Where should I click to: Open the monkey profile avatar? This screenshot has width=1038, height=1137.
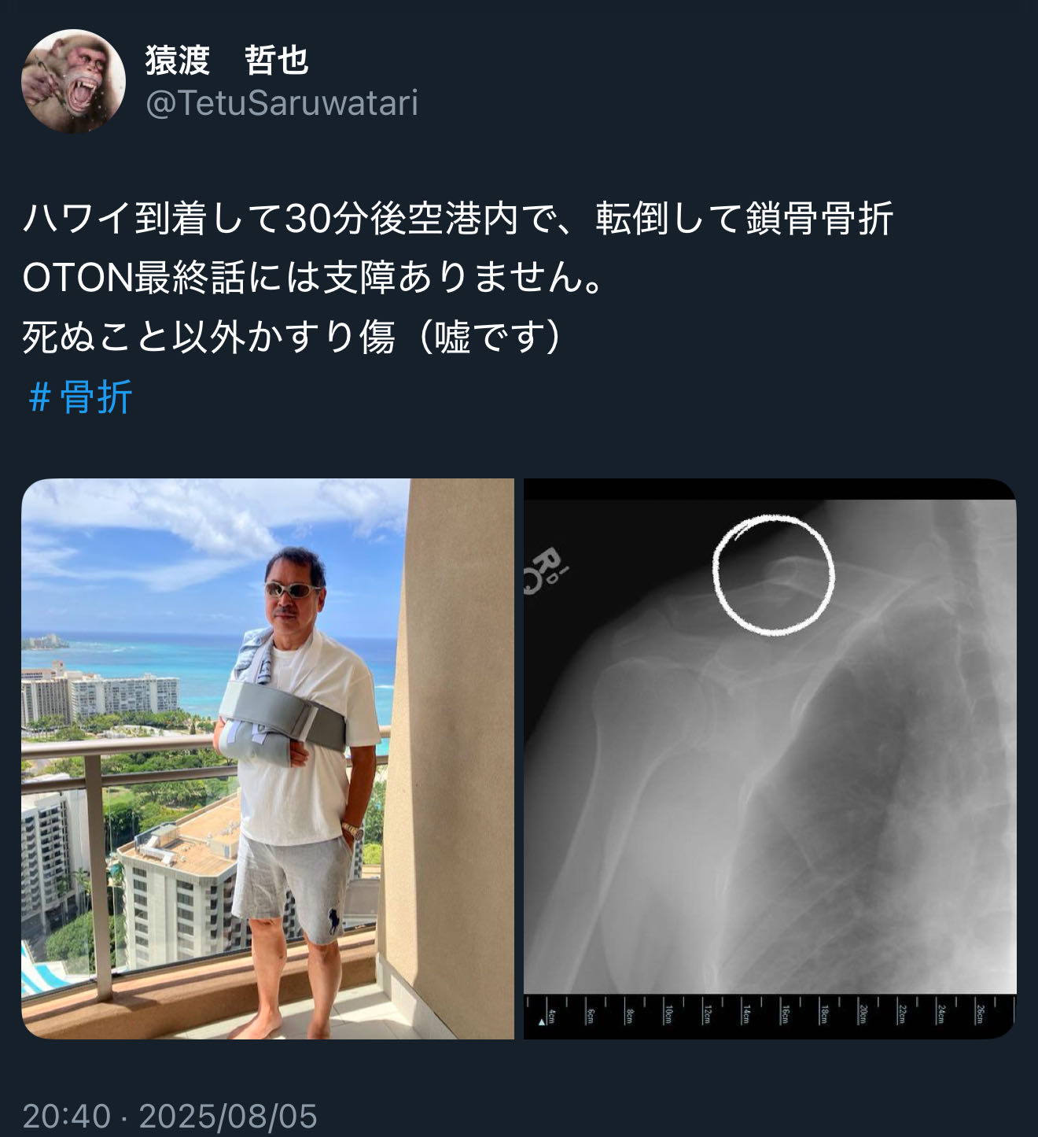pos(73,81)
